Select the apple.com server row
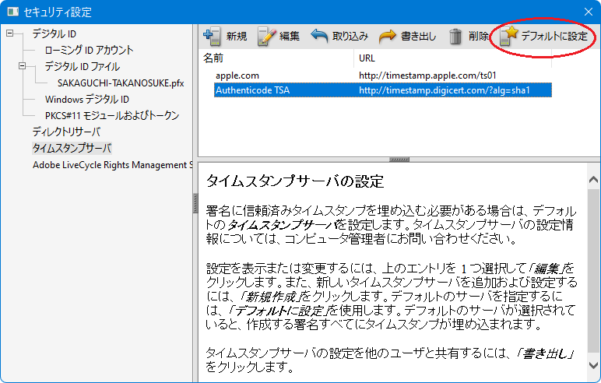Image resolution: width=601 pixels, height=383 pixels. (237, 75)
